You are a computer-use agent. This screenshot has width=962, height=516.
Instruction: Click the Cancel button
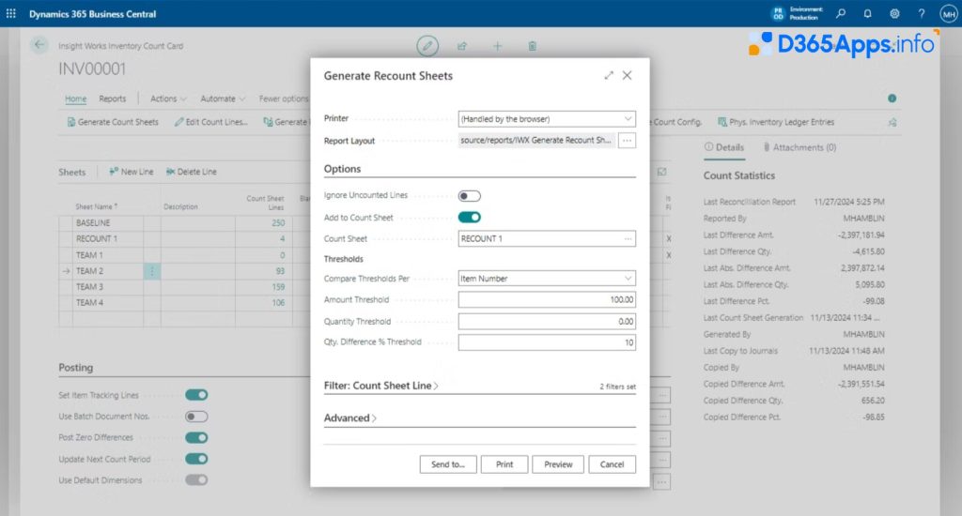[612, 464]
